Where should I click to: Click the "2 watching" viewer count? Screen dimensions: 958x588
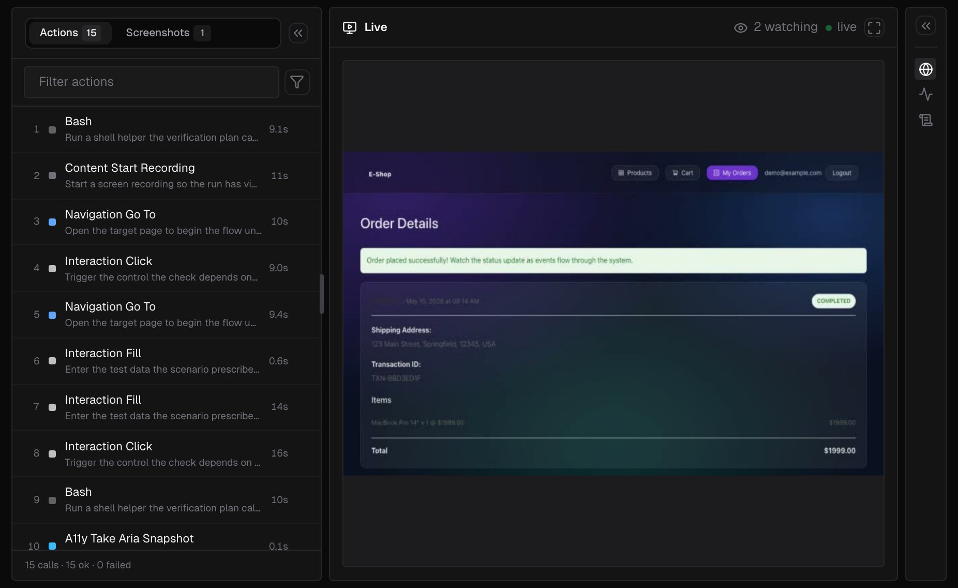[x=785, y=27]
